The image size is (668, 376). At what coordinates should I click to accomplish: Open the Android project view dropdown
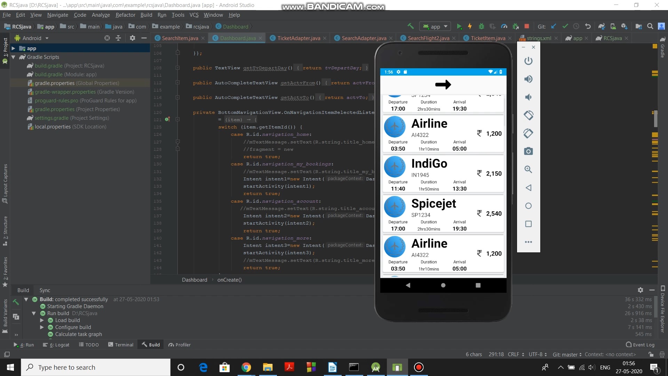(32, 38)
